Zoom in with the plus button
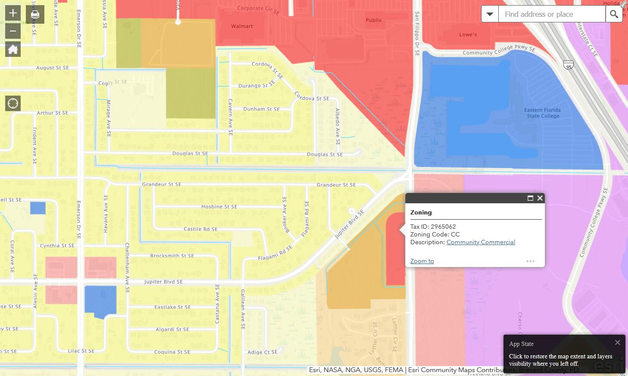 13,13
